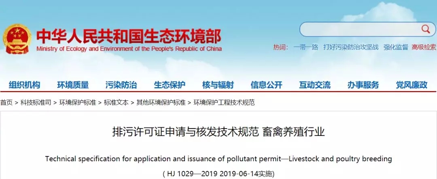Open 互动交流 navigation tab
Screen dimensions: 437x179
[314, 85]
